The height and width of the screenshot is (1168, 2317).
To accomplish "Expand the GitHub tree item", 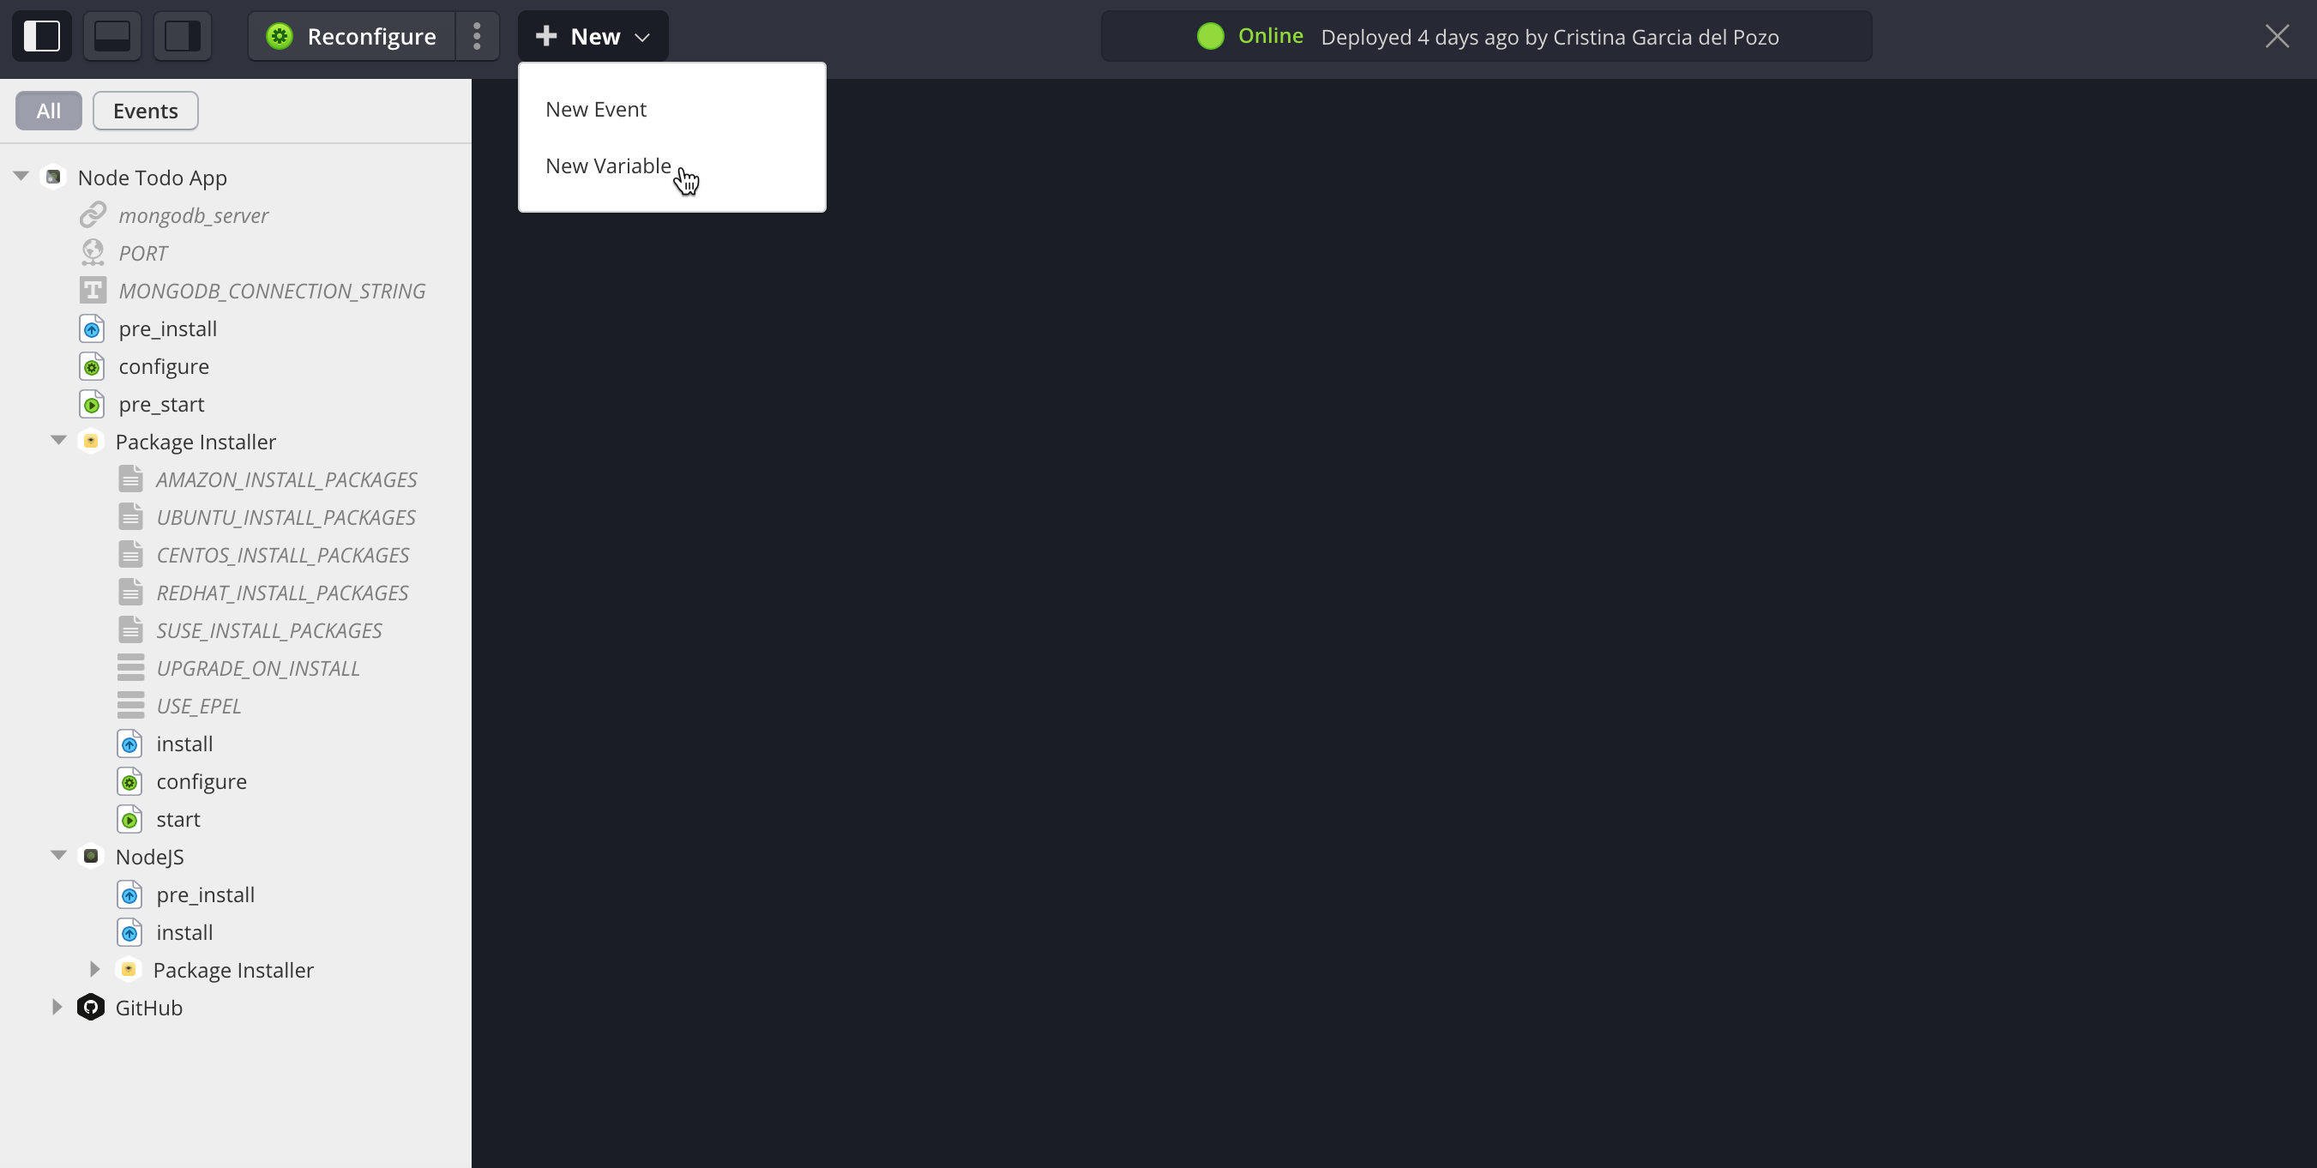I will point(57,1007).
